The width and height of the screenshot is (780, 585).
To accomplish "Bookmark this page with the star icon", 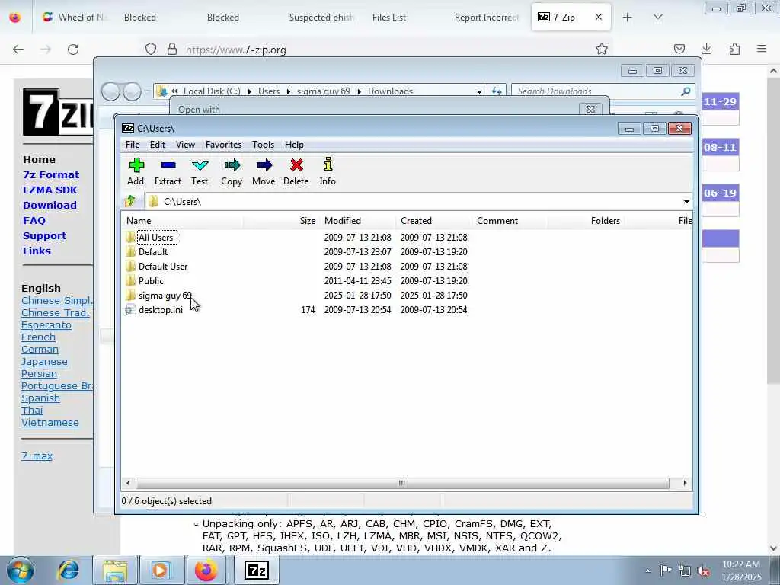I will pyautogui.click(x=602, y=50).
